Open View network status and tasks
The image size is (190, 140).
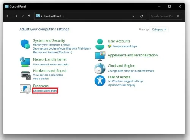[x=51, y=64]
